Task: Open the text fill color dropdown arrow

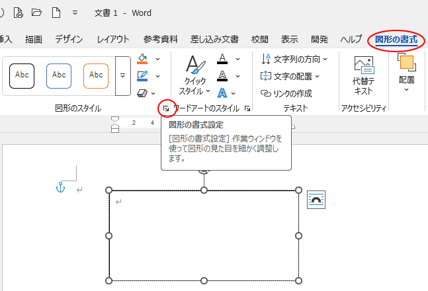Action: [237, 59]
